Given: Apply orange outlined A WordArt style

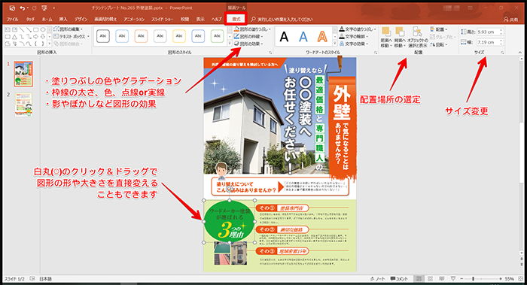Looking at the screenshot, I should click(x=322, y=36).
